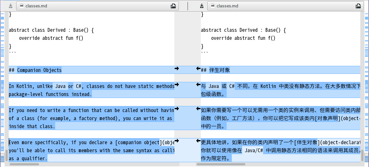Push '更具体地讲' chunk leftward
Viewport: 369px width, 167px height.
(198, 141)
